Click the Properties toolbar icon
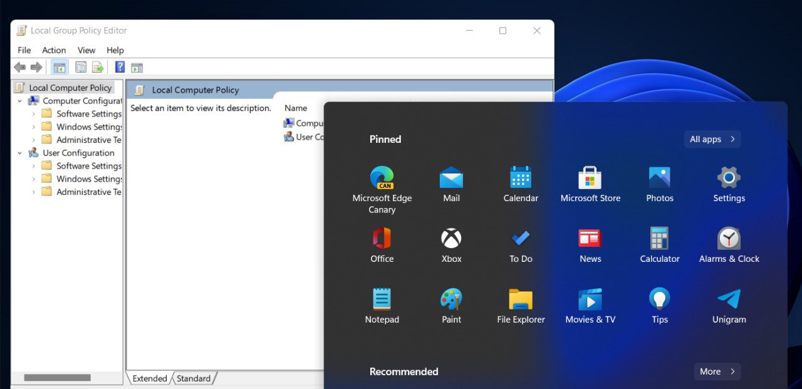802x389 pixels. click(x=81, y=67)
